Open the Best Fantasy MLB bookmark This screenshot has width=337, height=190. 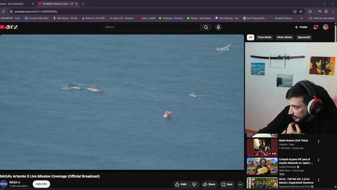pyautogui.click(x=255, y=18)
